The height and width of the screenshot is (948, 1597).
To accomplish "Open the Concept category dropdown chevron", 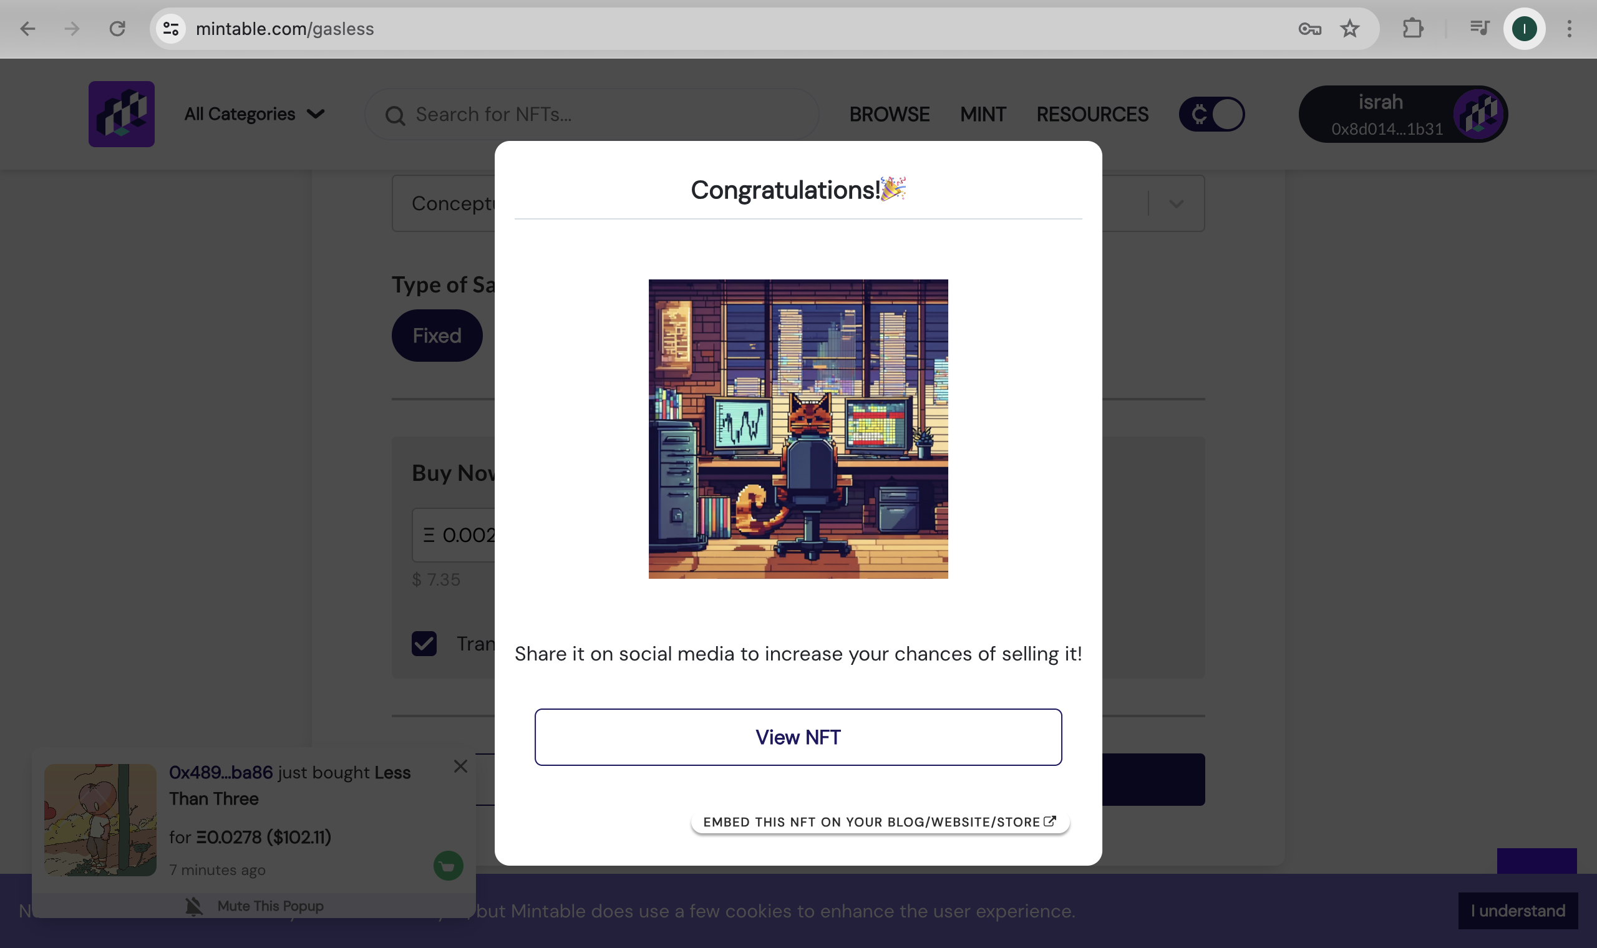I will [1177, 204].
